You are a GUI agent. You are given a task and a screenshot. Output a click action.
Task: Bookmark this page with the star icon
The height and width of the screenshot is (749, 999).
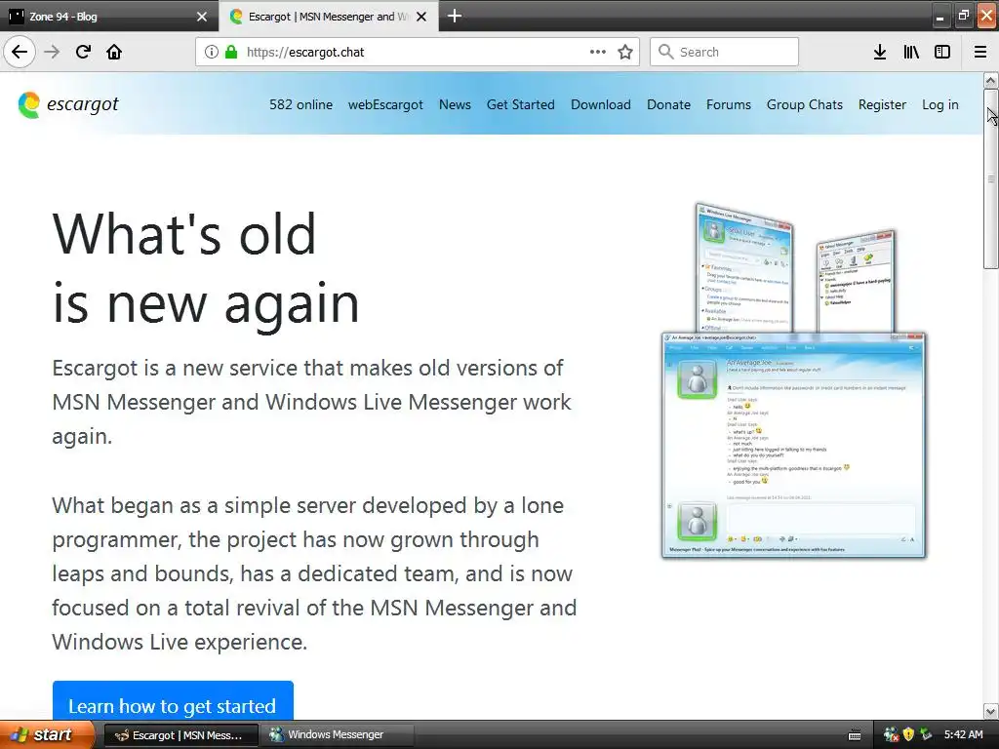pyautogui.click(x=625, y=52)
